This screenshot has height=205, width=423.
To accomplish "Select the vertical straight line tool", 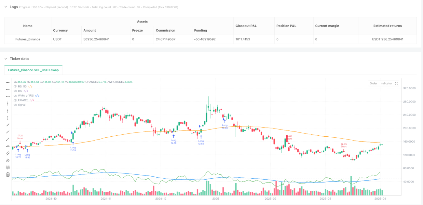I will (x=8, y=103).
